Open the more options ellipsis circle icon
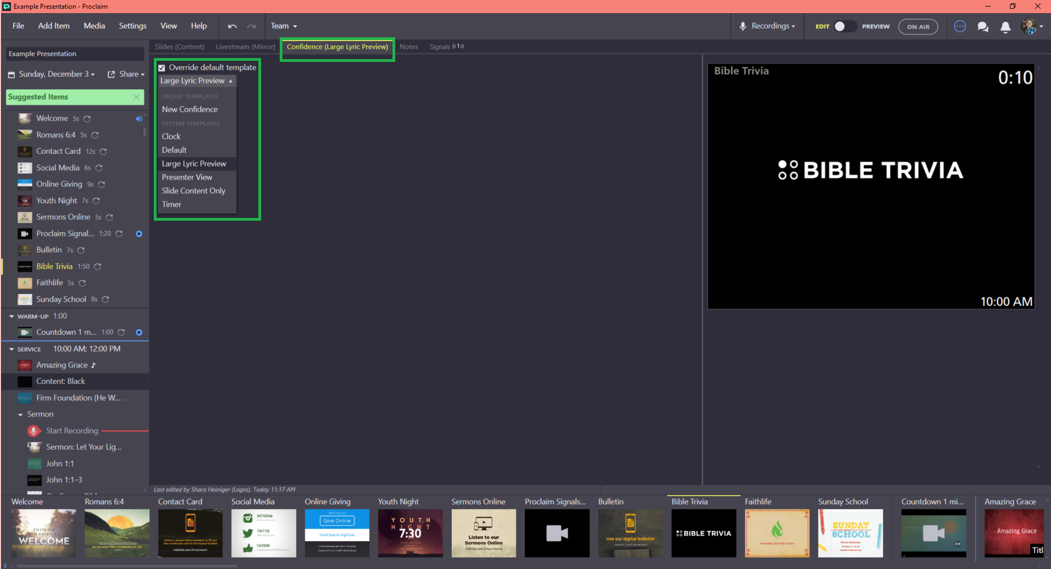This screenshot has width=1051, height=569. click(960, 26)
